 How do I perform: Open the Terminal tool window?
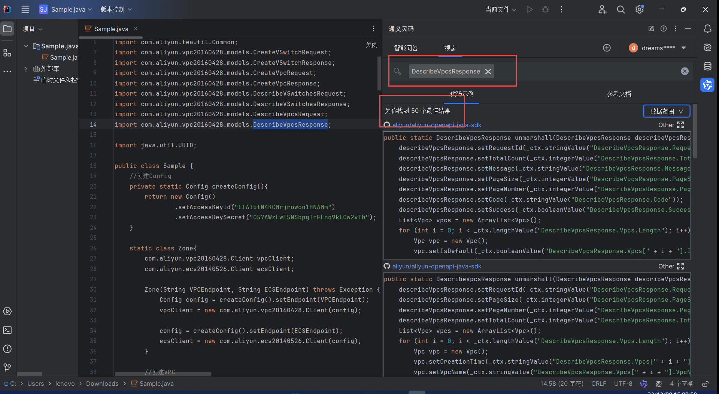click(7, 330)
